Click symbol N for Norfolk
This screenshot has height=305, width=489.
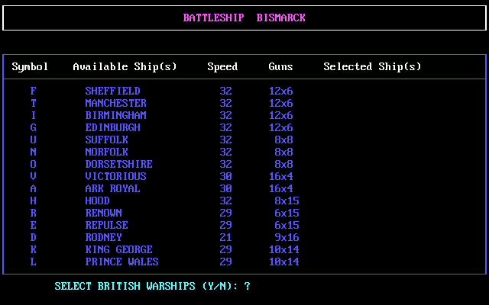(x=33, y=152)
